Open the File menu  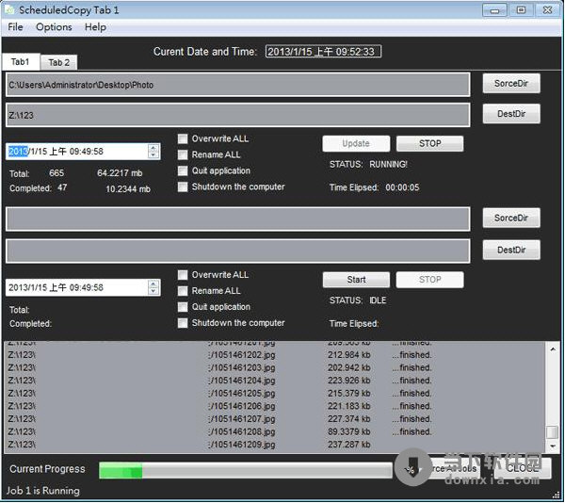15,27
